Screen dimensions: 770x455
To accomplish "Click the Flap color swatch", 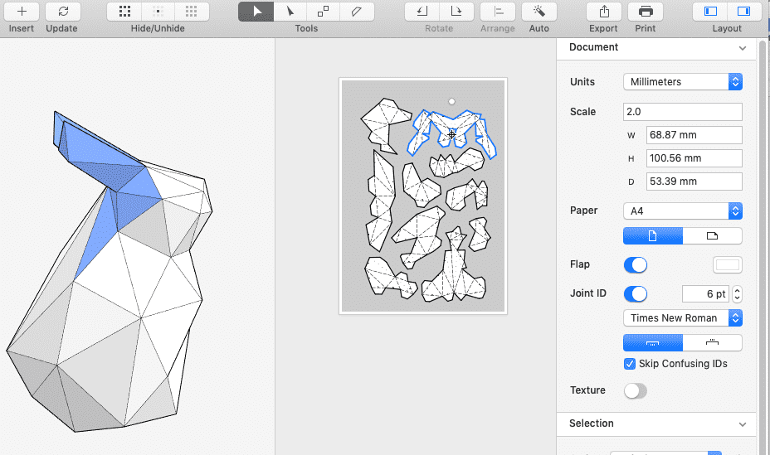I will point(728,265).
